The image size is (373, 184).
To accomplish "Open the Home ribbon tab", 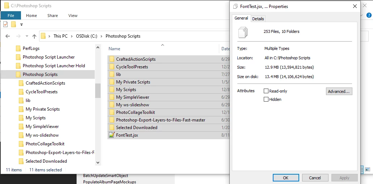I will coord(31,16).
